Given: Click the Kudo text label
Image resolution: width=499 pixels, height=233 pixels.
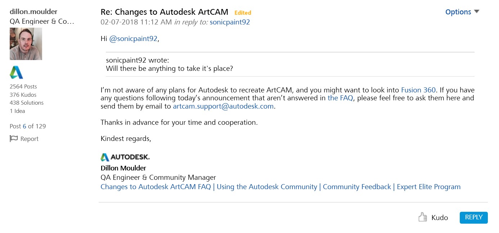Looking at the screenshot, I should tap(440, 218).
